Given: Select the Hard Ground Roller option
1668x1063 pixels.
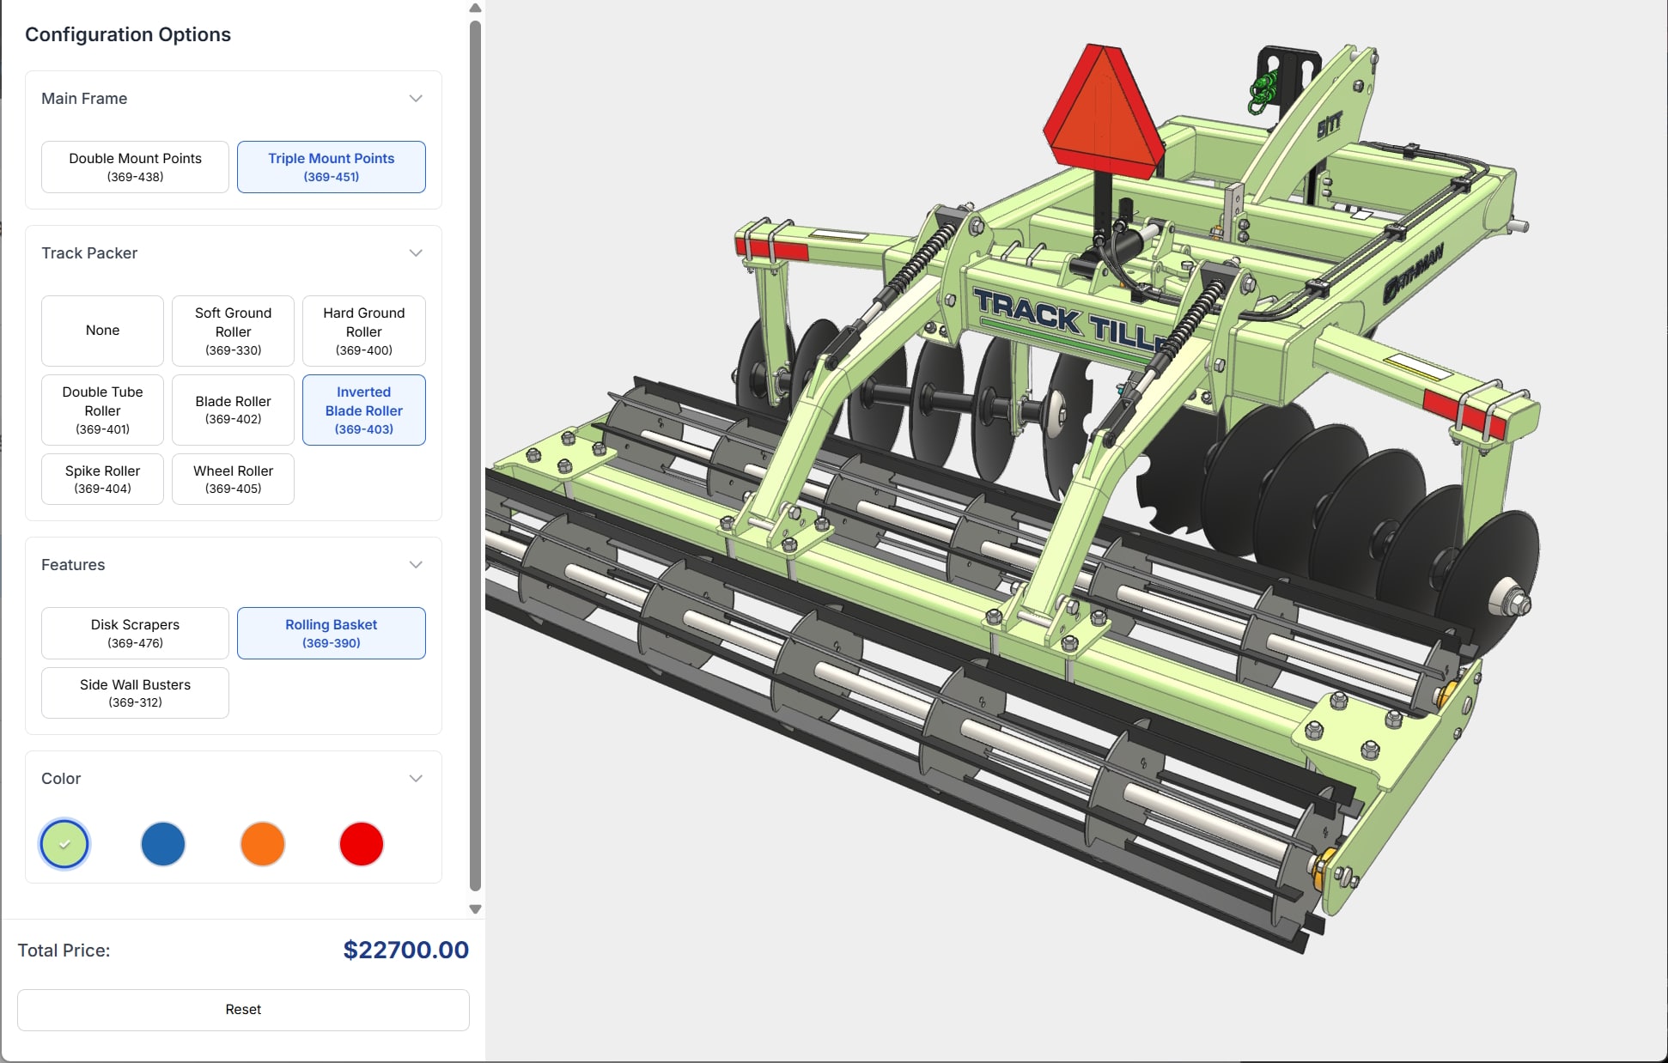Looking at the screenshot, I should pos(363,331).
